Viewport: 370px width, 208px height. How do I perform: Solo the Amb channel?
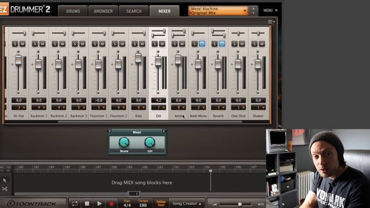point(175,44)
